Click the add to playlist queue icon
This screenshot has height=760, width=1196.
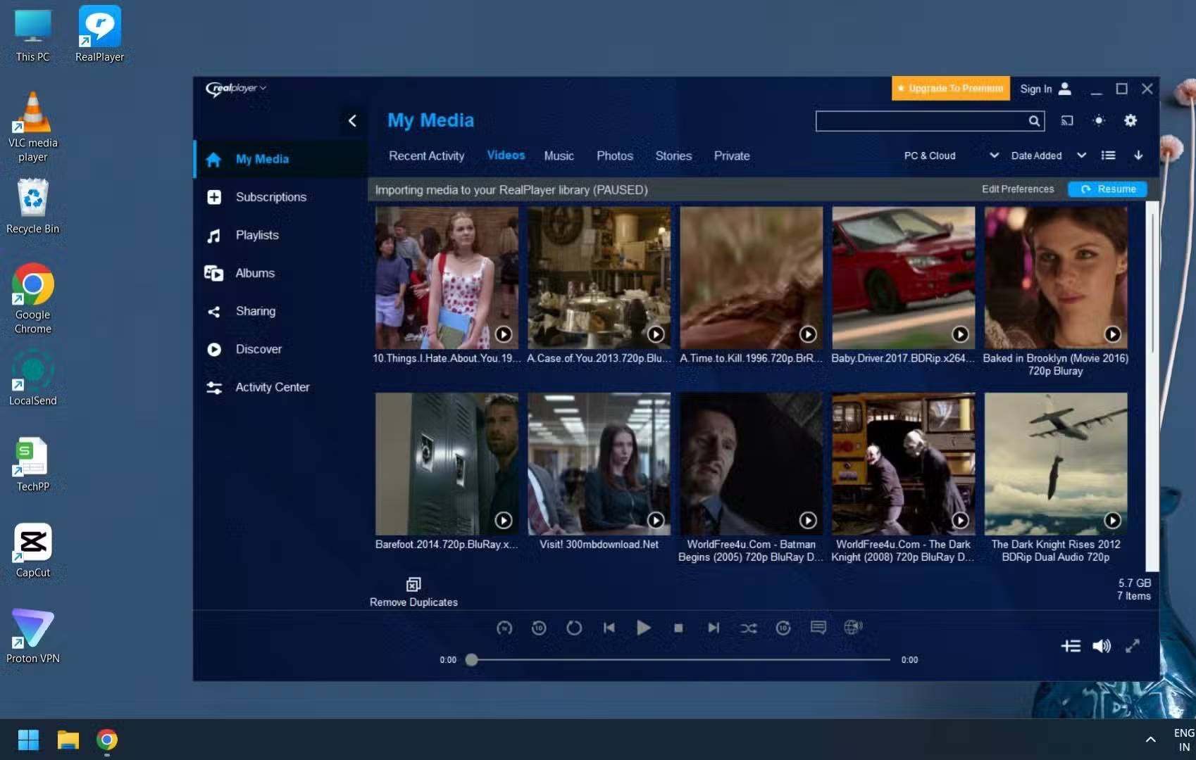[1071, 646]
